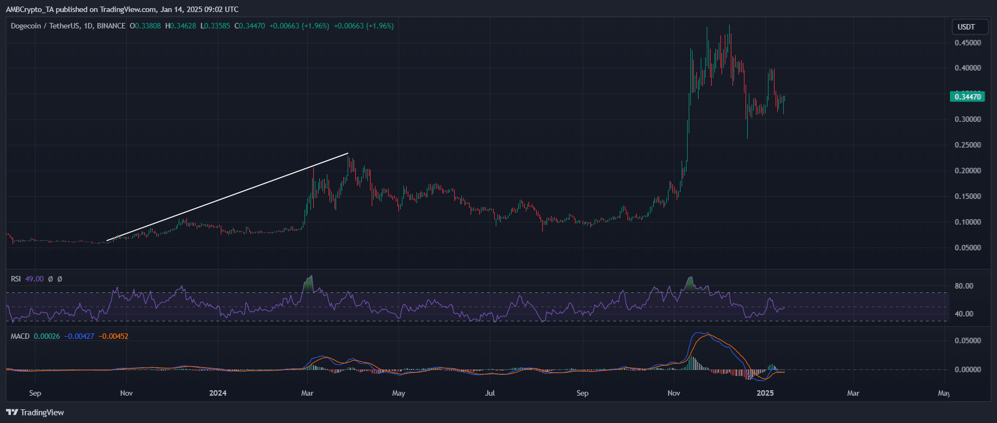Select the MACD indicator label
Screen dimensions: 997x423
click(x=20, y=336)
